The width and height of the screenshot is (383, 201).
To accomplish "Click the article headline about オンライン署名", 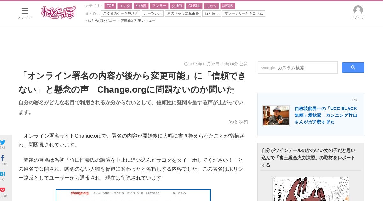I will tap(132, 83).
